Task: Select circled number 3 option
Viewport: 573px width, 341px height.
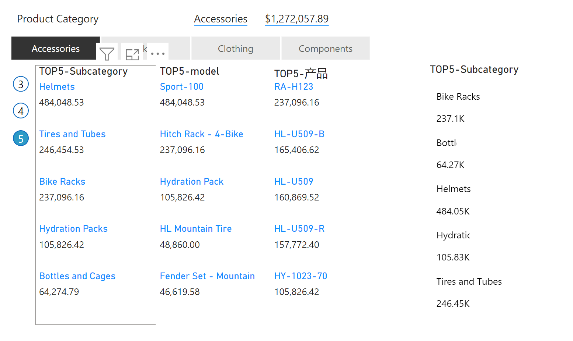Action: pos(21,84)
